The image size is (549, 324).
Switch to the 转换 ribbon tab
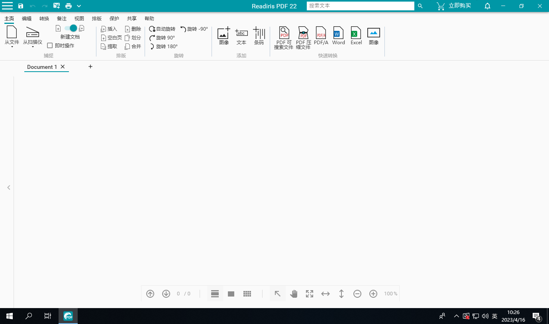(x=44, y=18)
